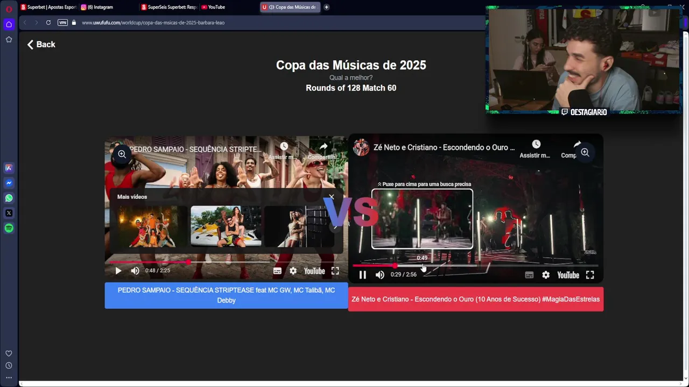Open Aria AI sidebar icon
This screenshot has width=689, height=387.
tap(9, 168)
